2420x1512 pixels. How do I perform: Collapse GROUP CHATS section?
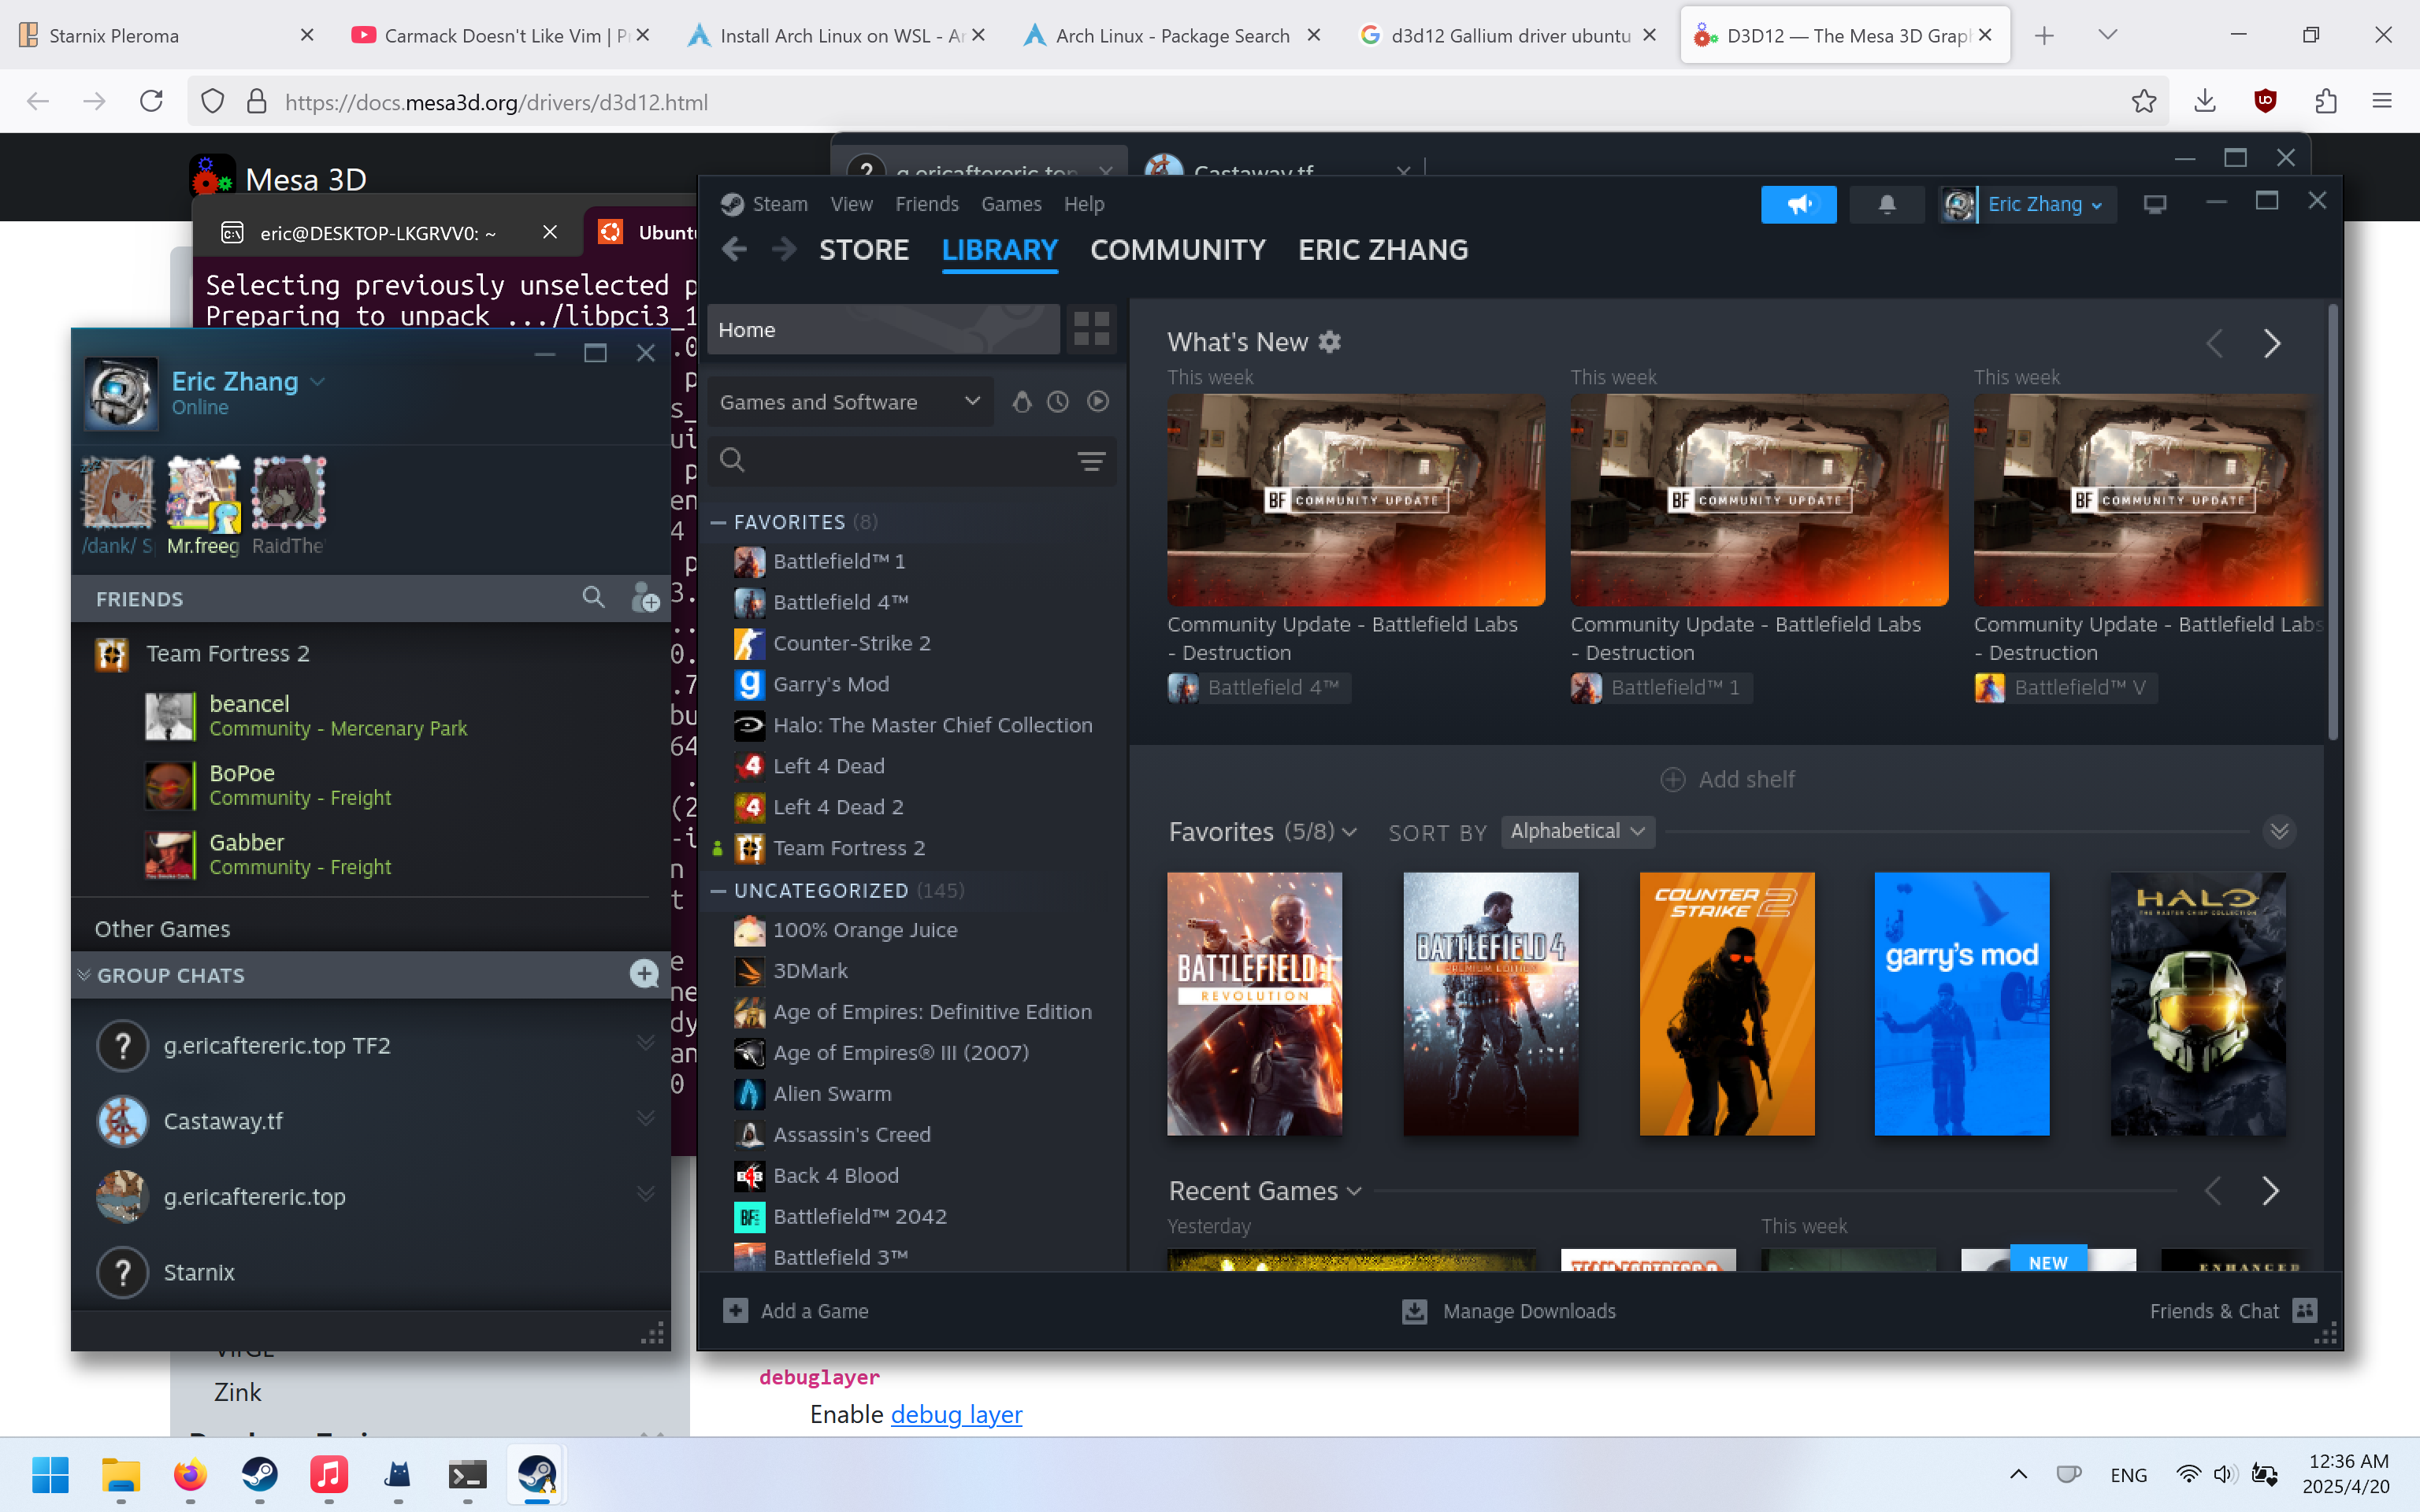pyautogui.click(x=84, y=974)
